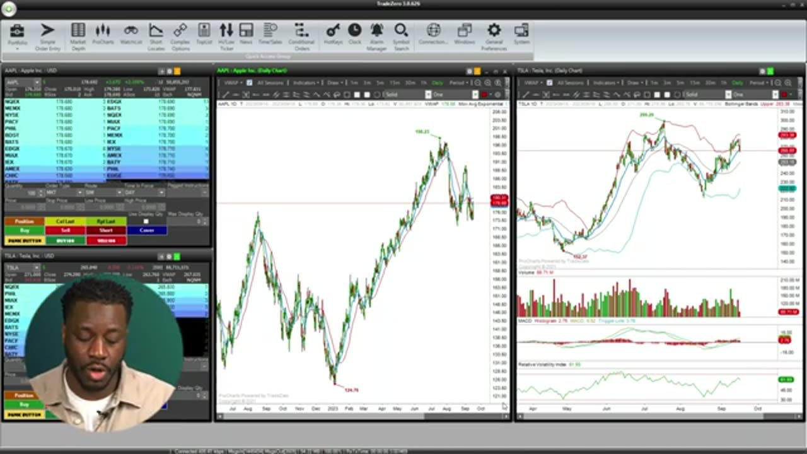Click Short button in AAPL order panel
The image size is (807, 454).
pyautogui.click(x=106, y=230)
